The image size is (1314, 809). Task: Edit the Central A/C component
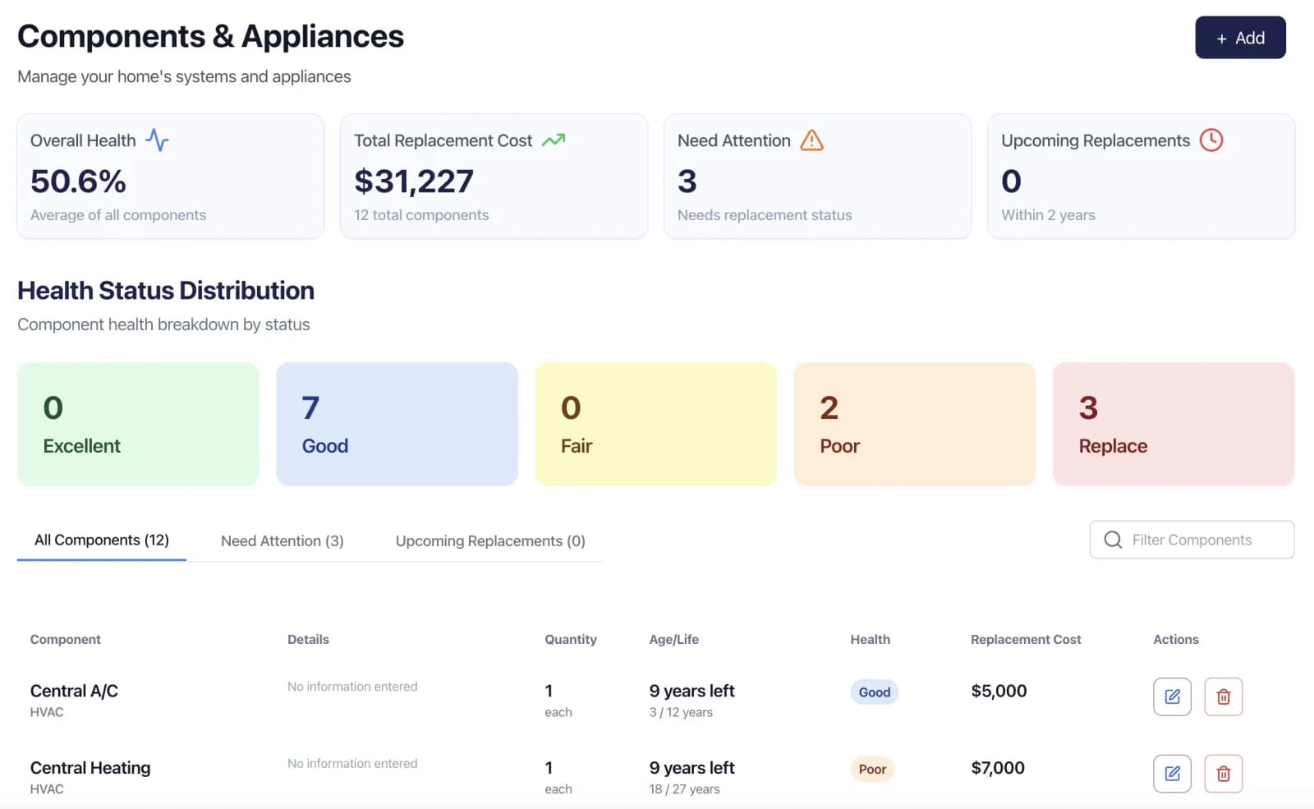pyautogui.click(x=1172, y=696)
